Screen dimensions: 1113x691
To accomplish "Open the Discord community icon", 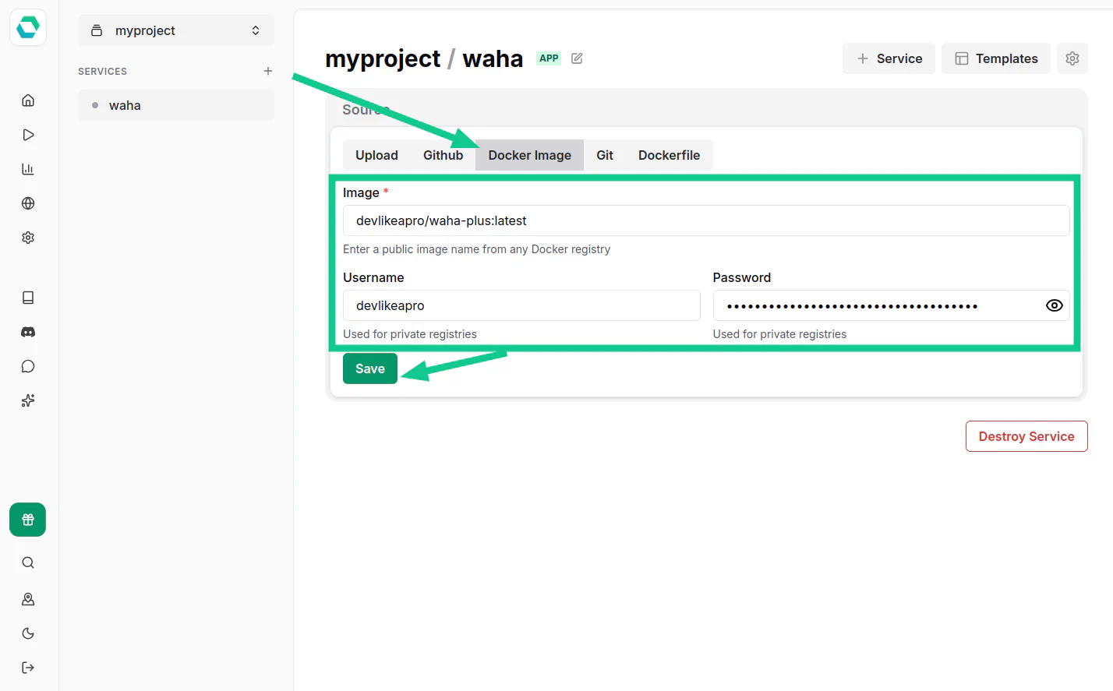I will 27,331.
